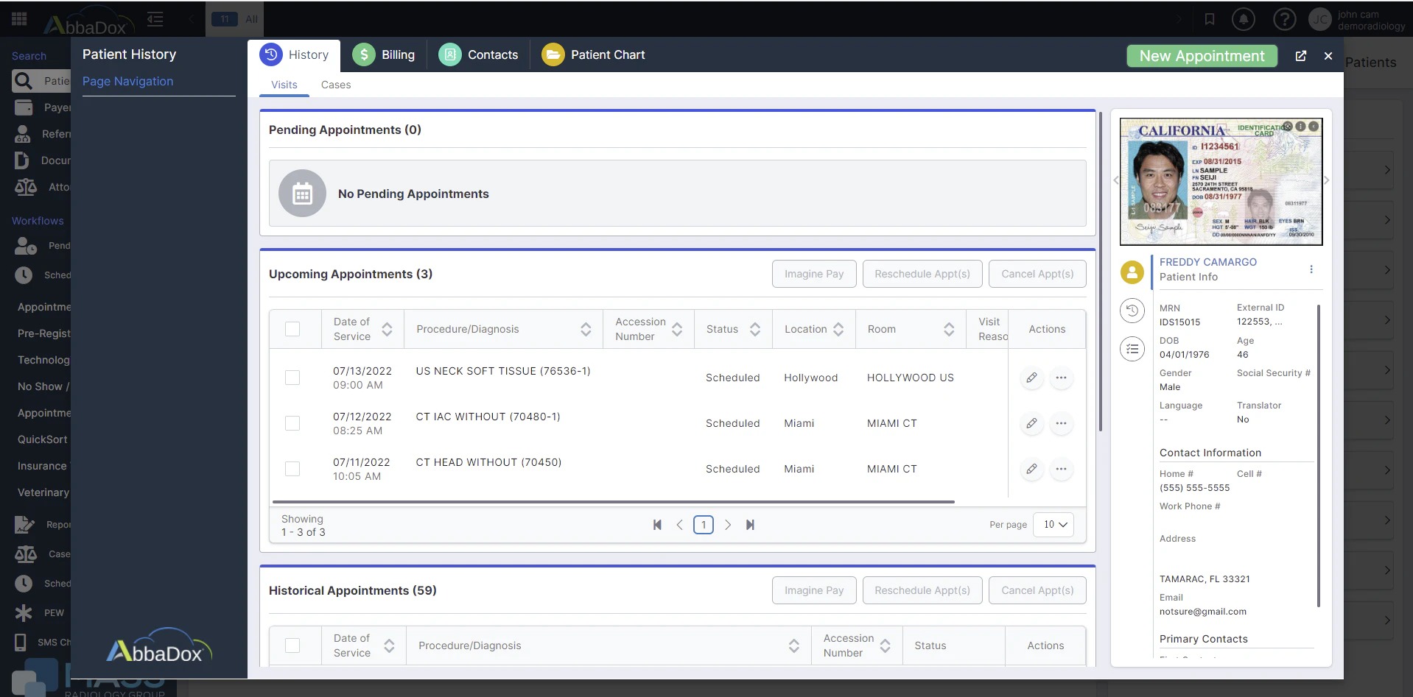Switch to the Cases tab

pyautogui.click(x=336, y=85)
